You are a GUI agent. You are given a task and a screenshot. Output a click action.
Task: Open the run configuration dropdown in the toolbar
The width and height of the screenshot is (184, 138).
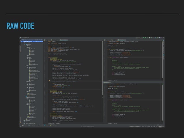point(139,38)
